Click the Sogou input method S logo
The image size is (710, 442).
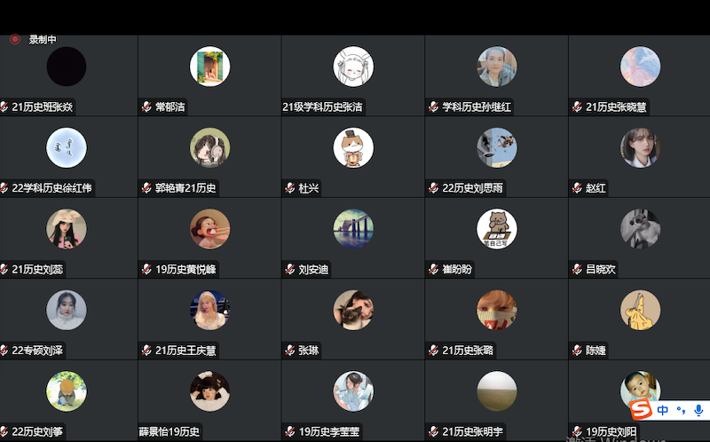(x=641, y=410)
